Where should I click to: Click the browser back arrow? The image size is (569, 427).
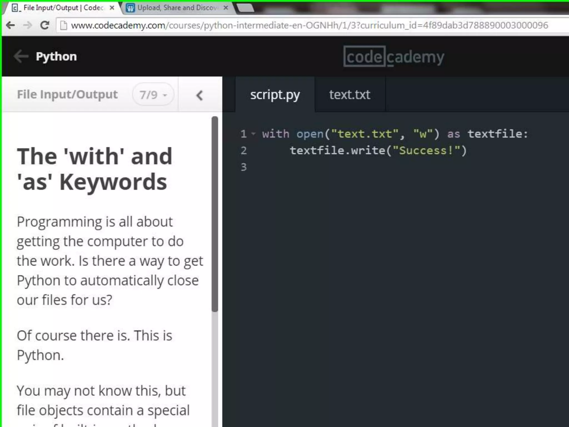coord(11,26)
